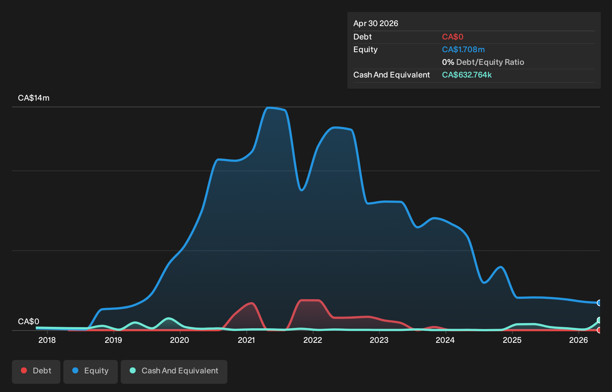Image resolution: width=612 pixels, height=392 pixels.
Task: Click the blue Equity legend dot
Action: point(75,370)
